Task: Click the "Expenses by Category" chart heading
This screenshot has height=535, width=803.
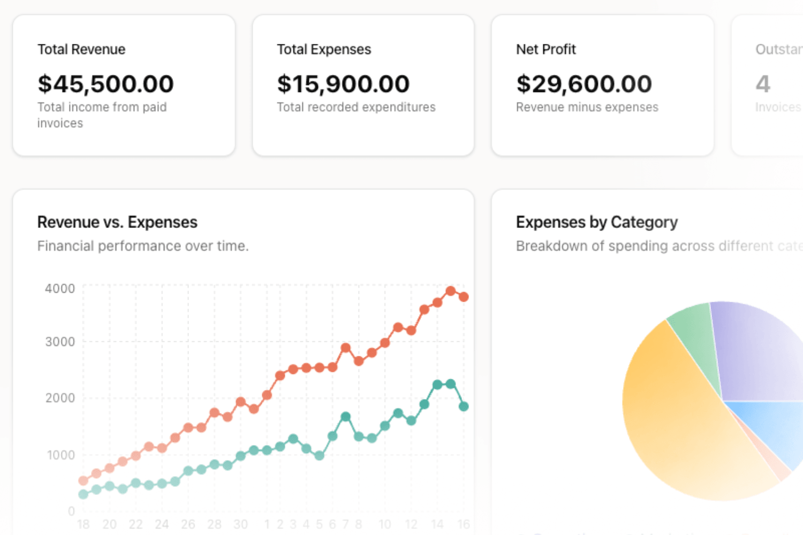Action: pos(596,222)
